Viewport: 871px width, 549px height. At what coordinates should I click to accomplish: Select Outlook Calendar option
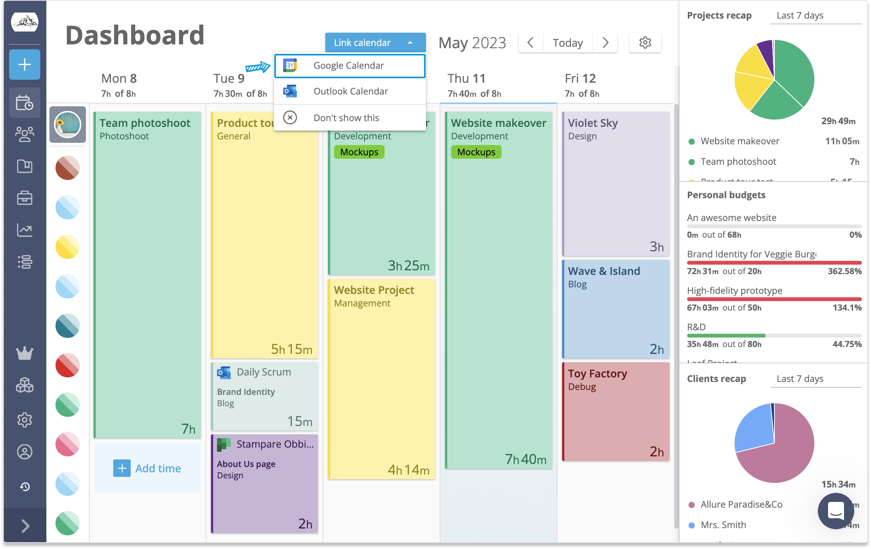[x=351, y=91]
